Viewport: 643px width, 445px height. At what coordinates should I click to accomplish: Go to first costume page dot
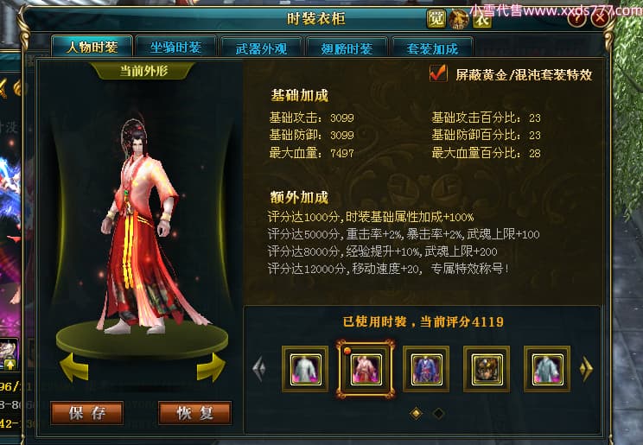pyautogui.click(x=416, y=413)
